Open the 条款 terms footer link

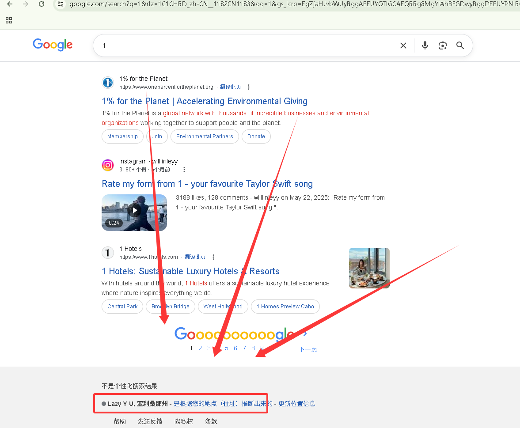click(211, 421)
